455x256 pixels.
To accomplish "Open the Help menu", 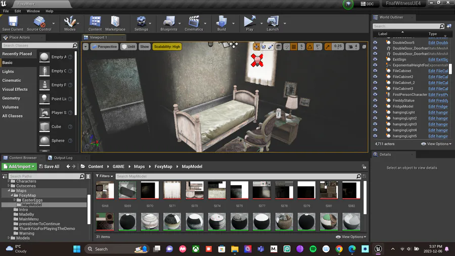I will [x=50, y=11].
